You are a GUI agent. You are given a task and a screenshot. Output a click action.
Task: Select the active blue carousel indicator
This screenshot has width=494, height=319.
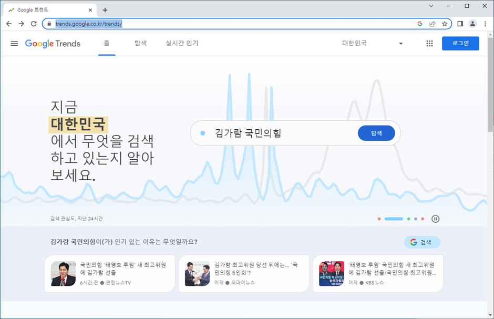(x=394, y=219)
